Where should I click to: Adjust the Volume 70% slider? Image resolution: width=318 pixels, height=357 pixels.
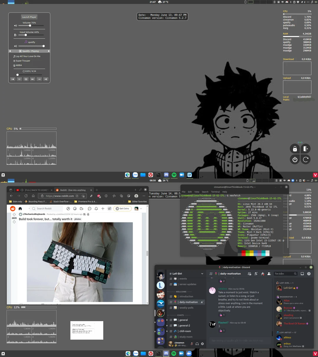point(29,26)
